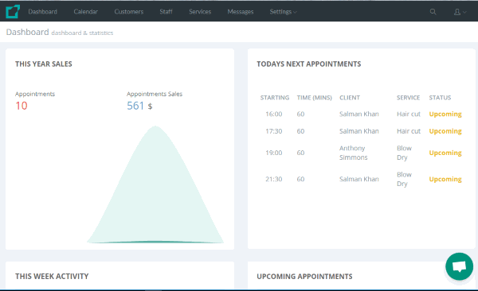Click the UPCOMING APPOINTMENTS heading
The height and width of the screenshot is (291, 478).
click(304, 277)
